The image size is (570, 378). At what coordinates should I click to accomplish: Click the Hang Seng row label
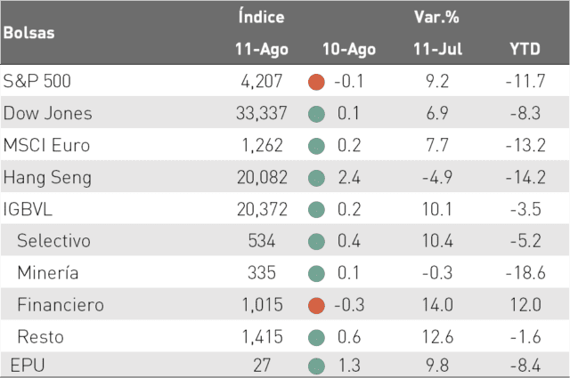(47, 178)
